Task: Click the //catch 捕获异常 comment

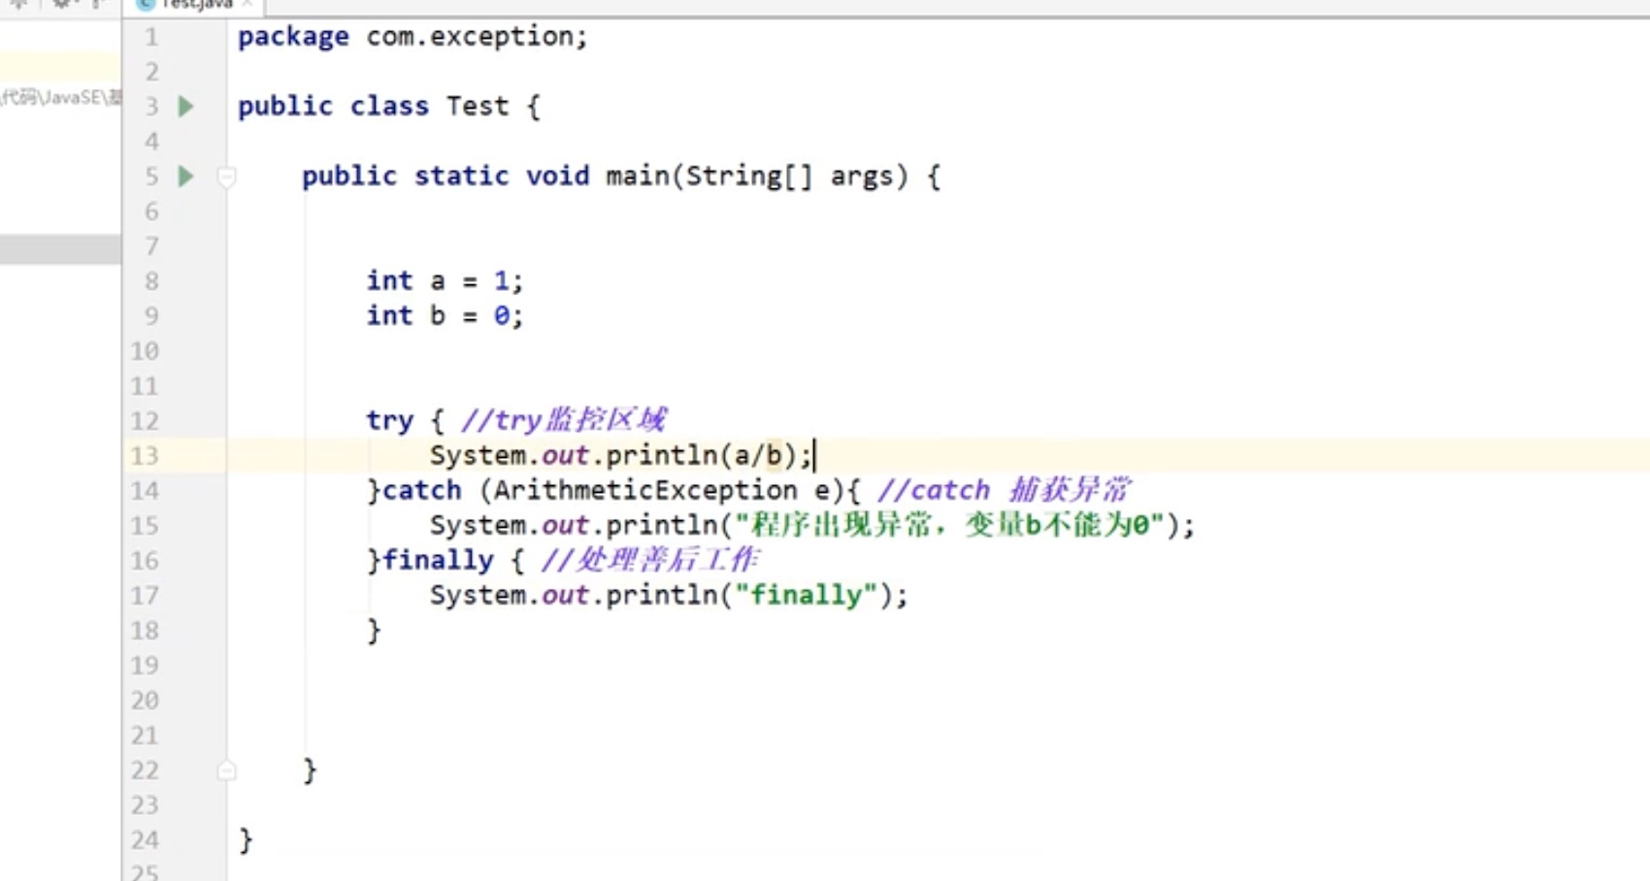Action: pyautogui.click(x=1003, y=490)
